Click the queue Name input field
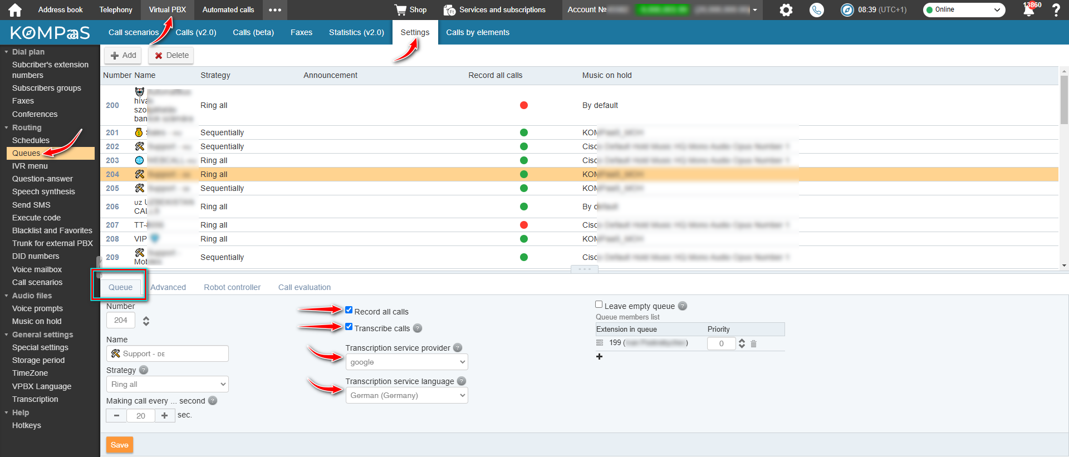Viewport: 1069px width, 457px height. 168,353
